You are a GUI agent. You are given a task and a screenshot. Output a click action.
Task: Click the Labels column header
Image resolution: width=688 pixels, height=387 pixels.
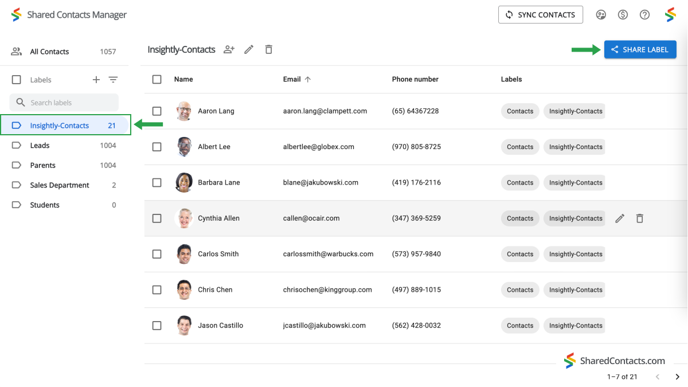pyautogui.click(x=511, y=79)
